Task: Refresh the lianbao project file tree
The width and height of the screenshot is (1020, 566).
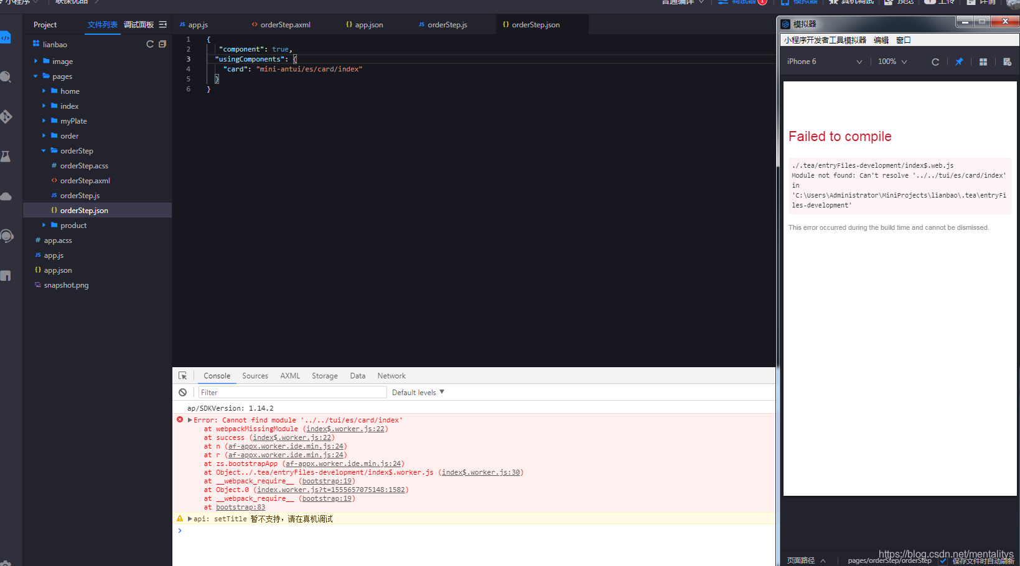Action: coord(150,44)
